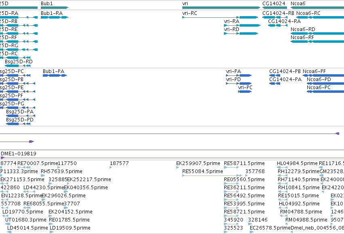This screenshot has height=234, width=344.
Task: Click the Bsg25D-RD transcript
Action: (17, 66)
